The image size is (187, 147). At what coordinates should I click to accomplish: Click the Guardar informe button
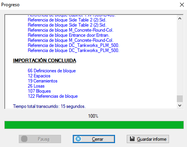148,139
